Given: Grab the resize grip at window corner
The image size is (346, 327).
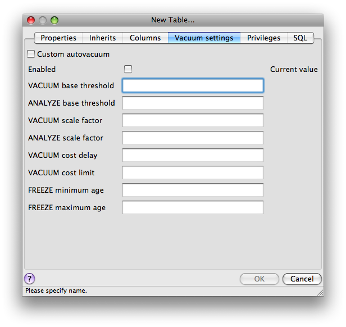Looking at the screenshot, I should coord(319,292).
